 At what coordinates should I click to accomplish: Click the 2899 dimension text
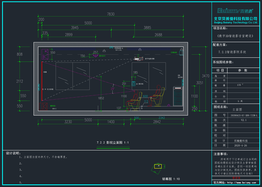tap(69, 34)
